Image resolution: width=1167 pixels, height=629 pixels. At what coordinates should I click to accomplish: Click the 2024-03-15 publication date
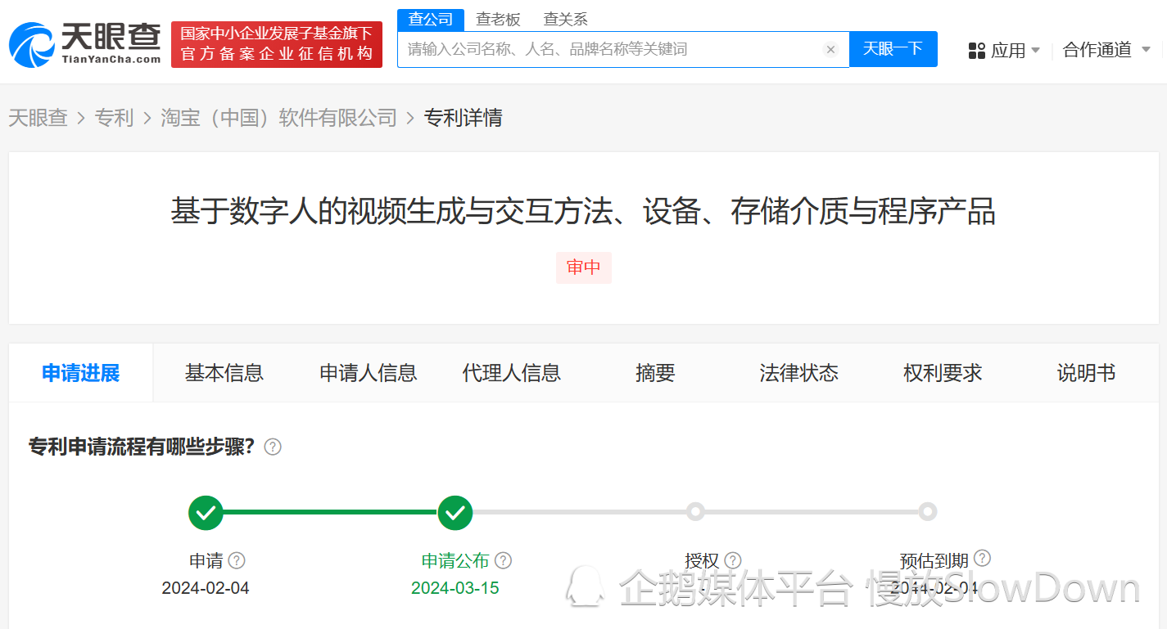pos(455,588)
